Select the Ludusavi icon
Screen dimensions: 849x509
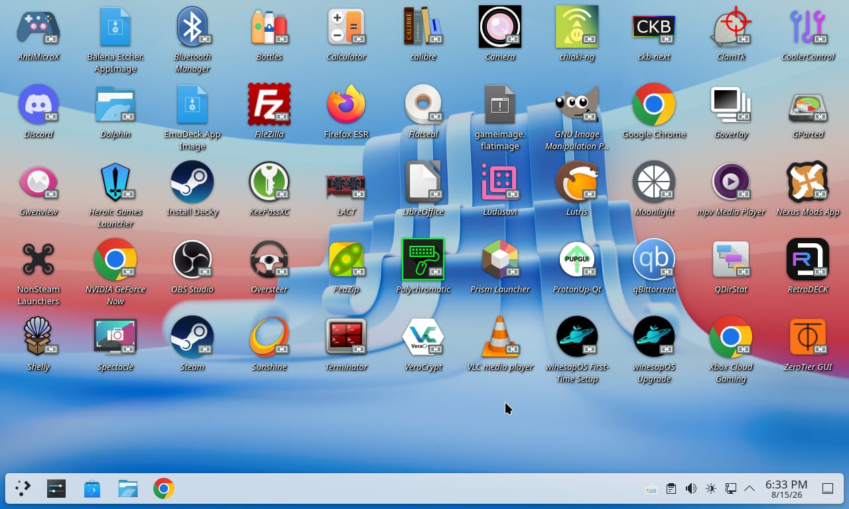point(500,182)
